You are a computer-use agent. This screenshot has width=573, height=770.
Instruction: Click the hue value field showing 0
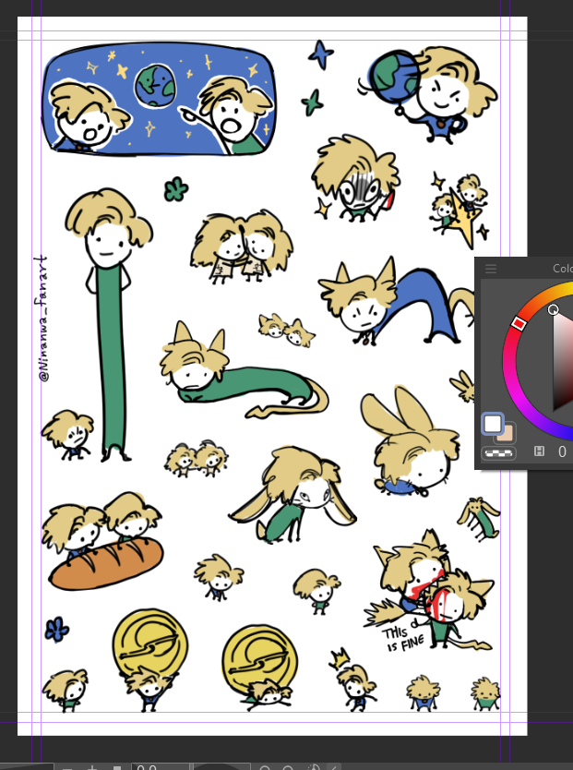pos(563,451)
